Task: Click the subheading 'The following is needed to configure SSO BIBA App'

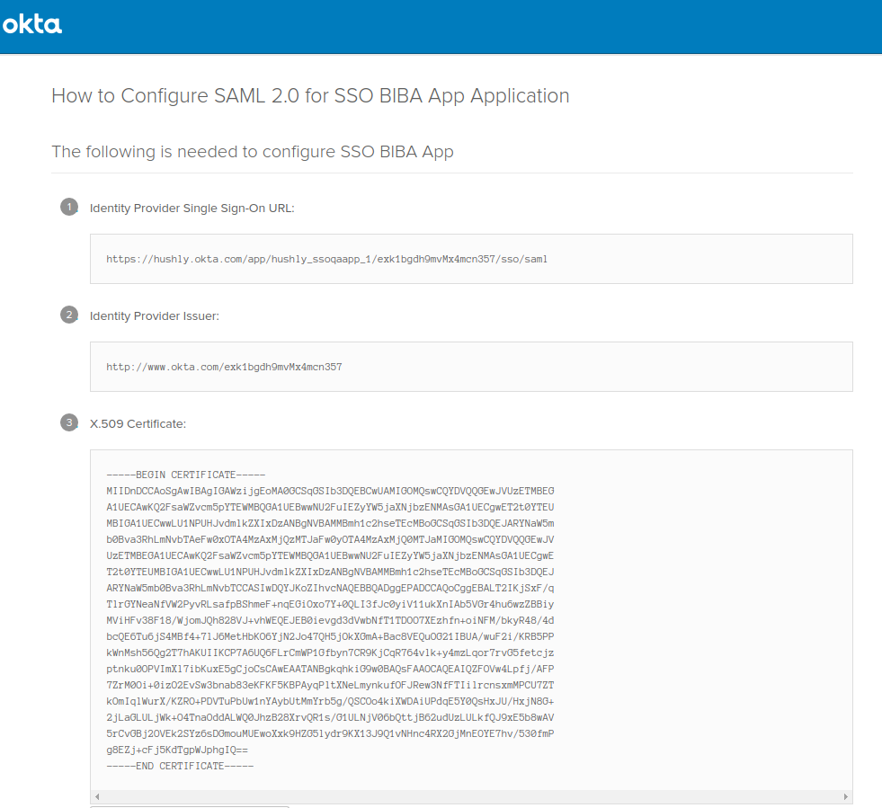Action: point(253,152)
